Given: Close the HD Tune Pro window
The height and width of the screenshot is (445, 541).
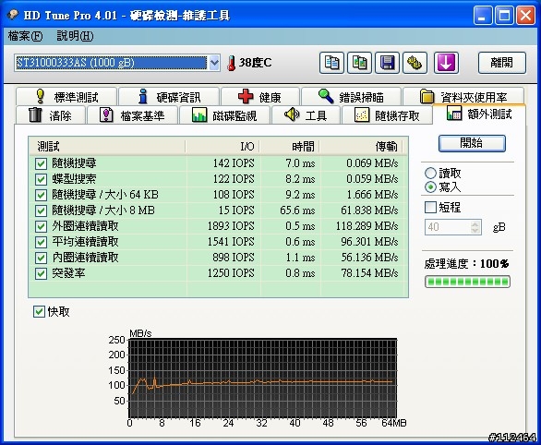Looking at the screenshot, I should 525,16.
